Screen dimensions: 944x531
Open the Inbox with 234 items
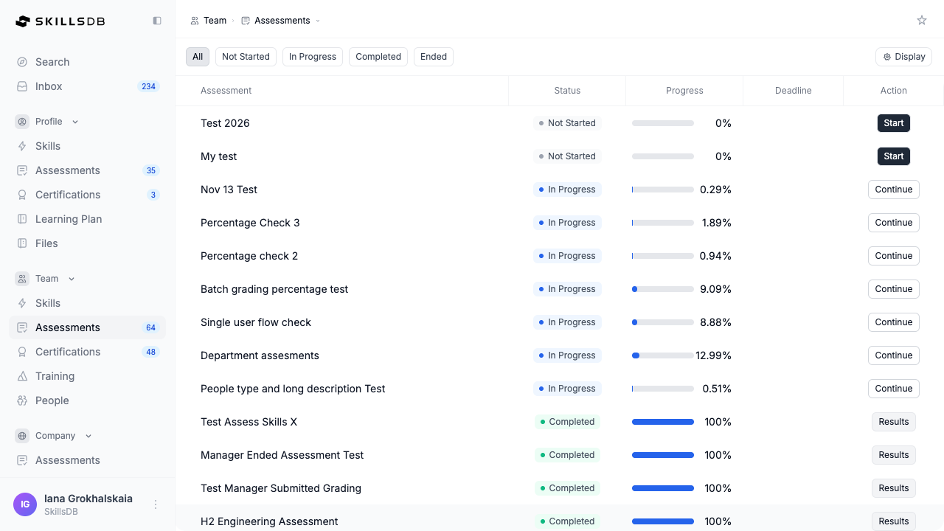tap(87, 86)
